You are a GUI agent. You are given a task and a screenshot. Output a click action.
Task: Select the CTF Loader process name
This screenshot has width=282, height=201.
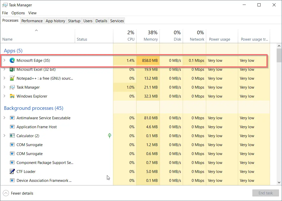click(x=26, y=171)
